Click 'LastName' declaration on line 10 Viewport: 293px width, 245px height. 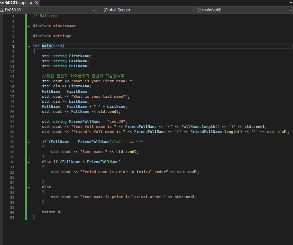point(78,61)
